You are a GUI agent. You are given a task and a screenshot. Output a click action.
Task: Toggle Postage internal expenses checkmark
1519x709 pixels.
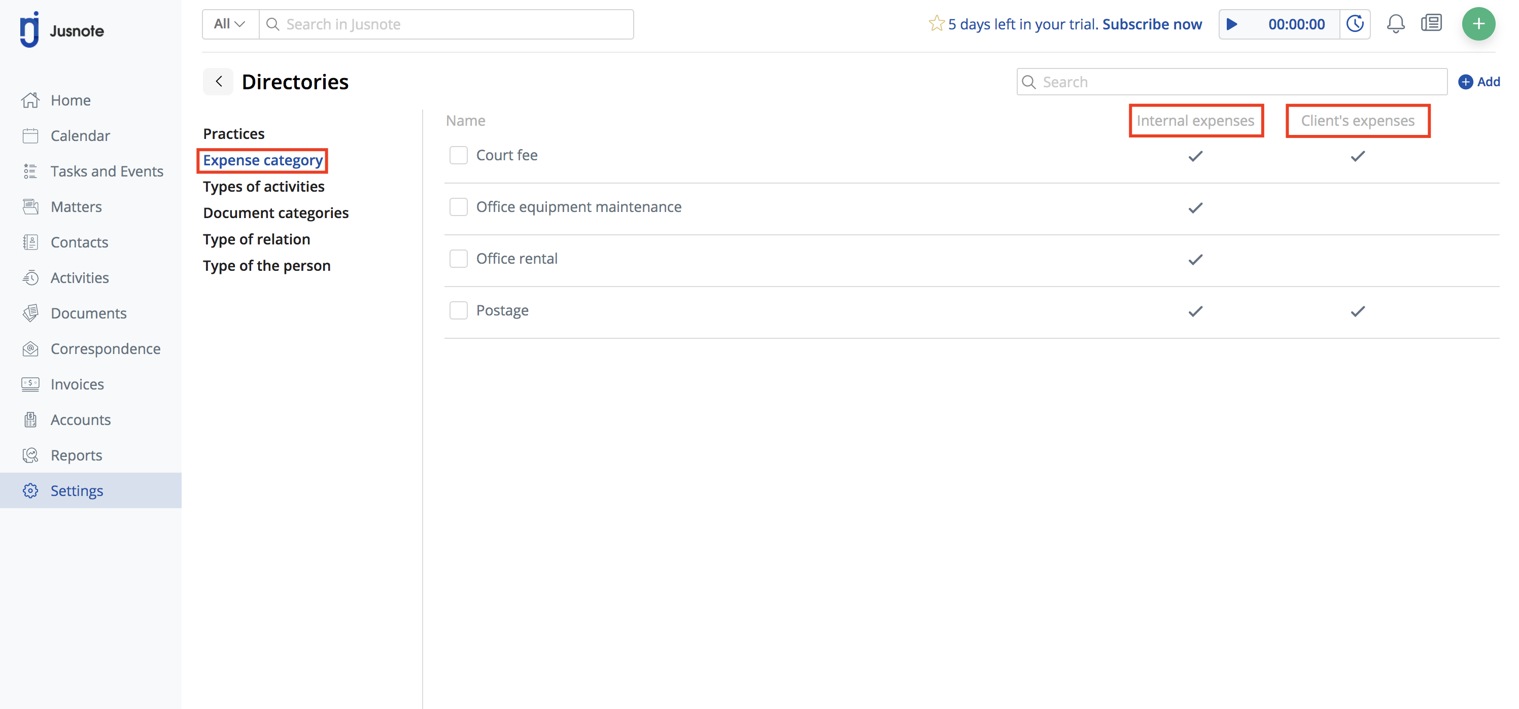[1195, 311]
